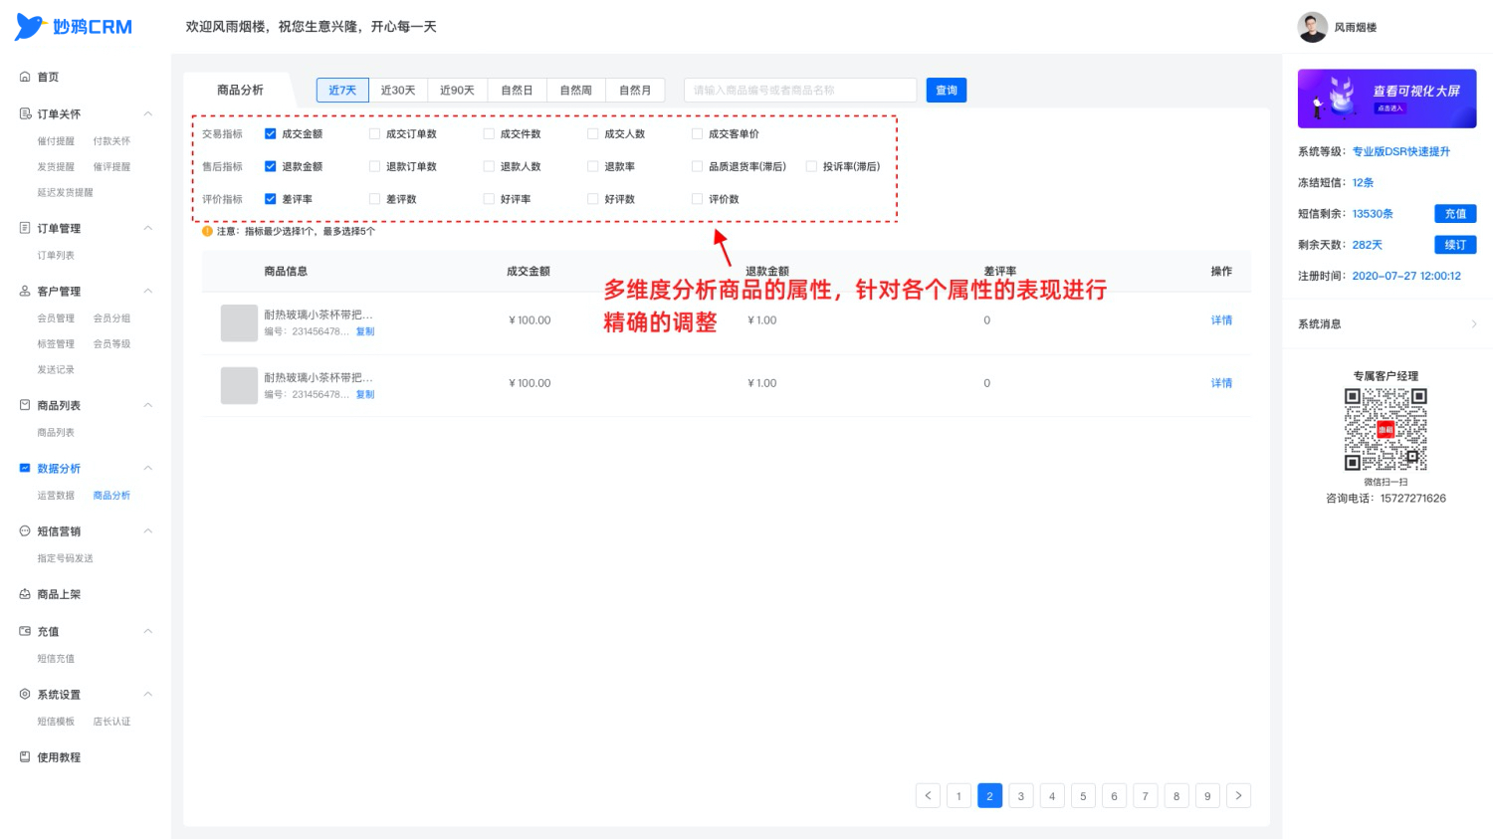Go to next page arrow
Screen dimensions: 1493x839
[x=1238, y=795]
